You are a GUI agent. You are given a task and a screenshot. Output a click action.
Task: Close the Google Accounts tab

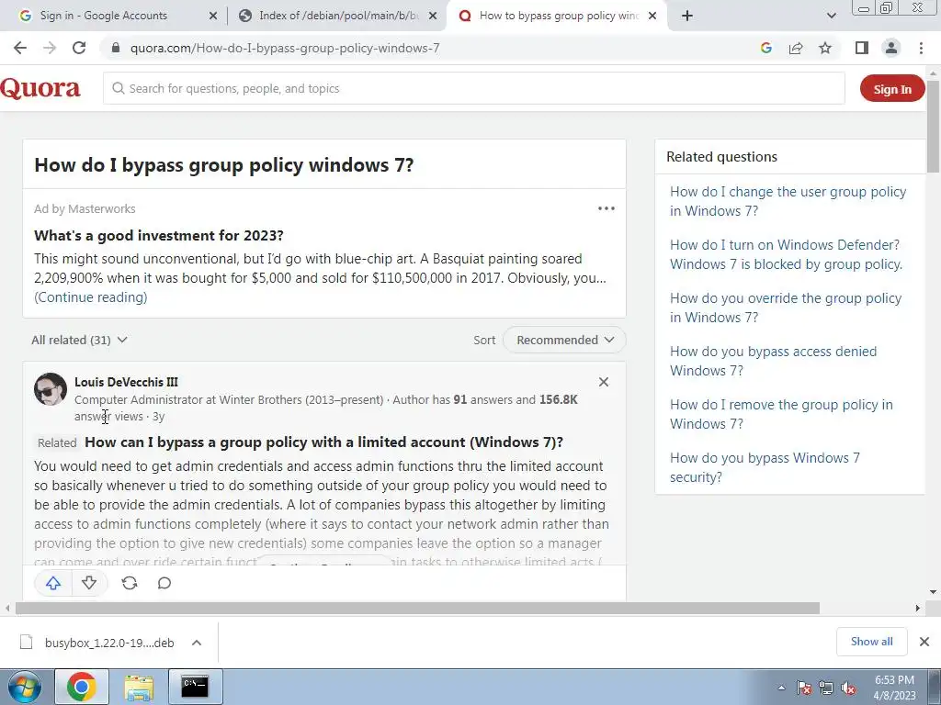(x=213, y=17)
